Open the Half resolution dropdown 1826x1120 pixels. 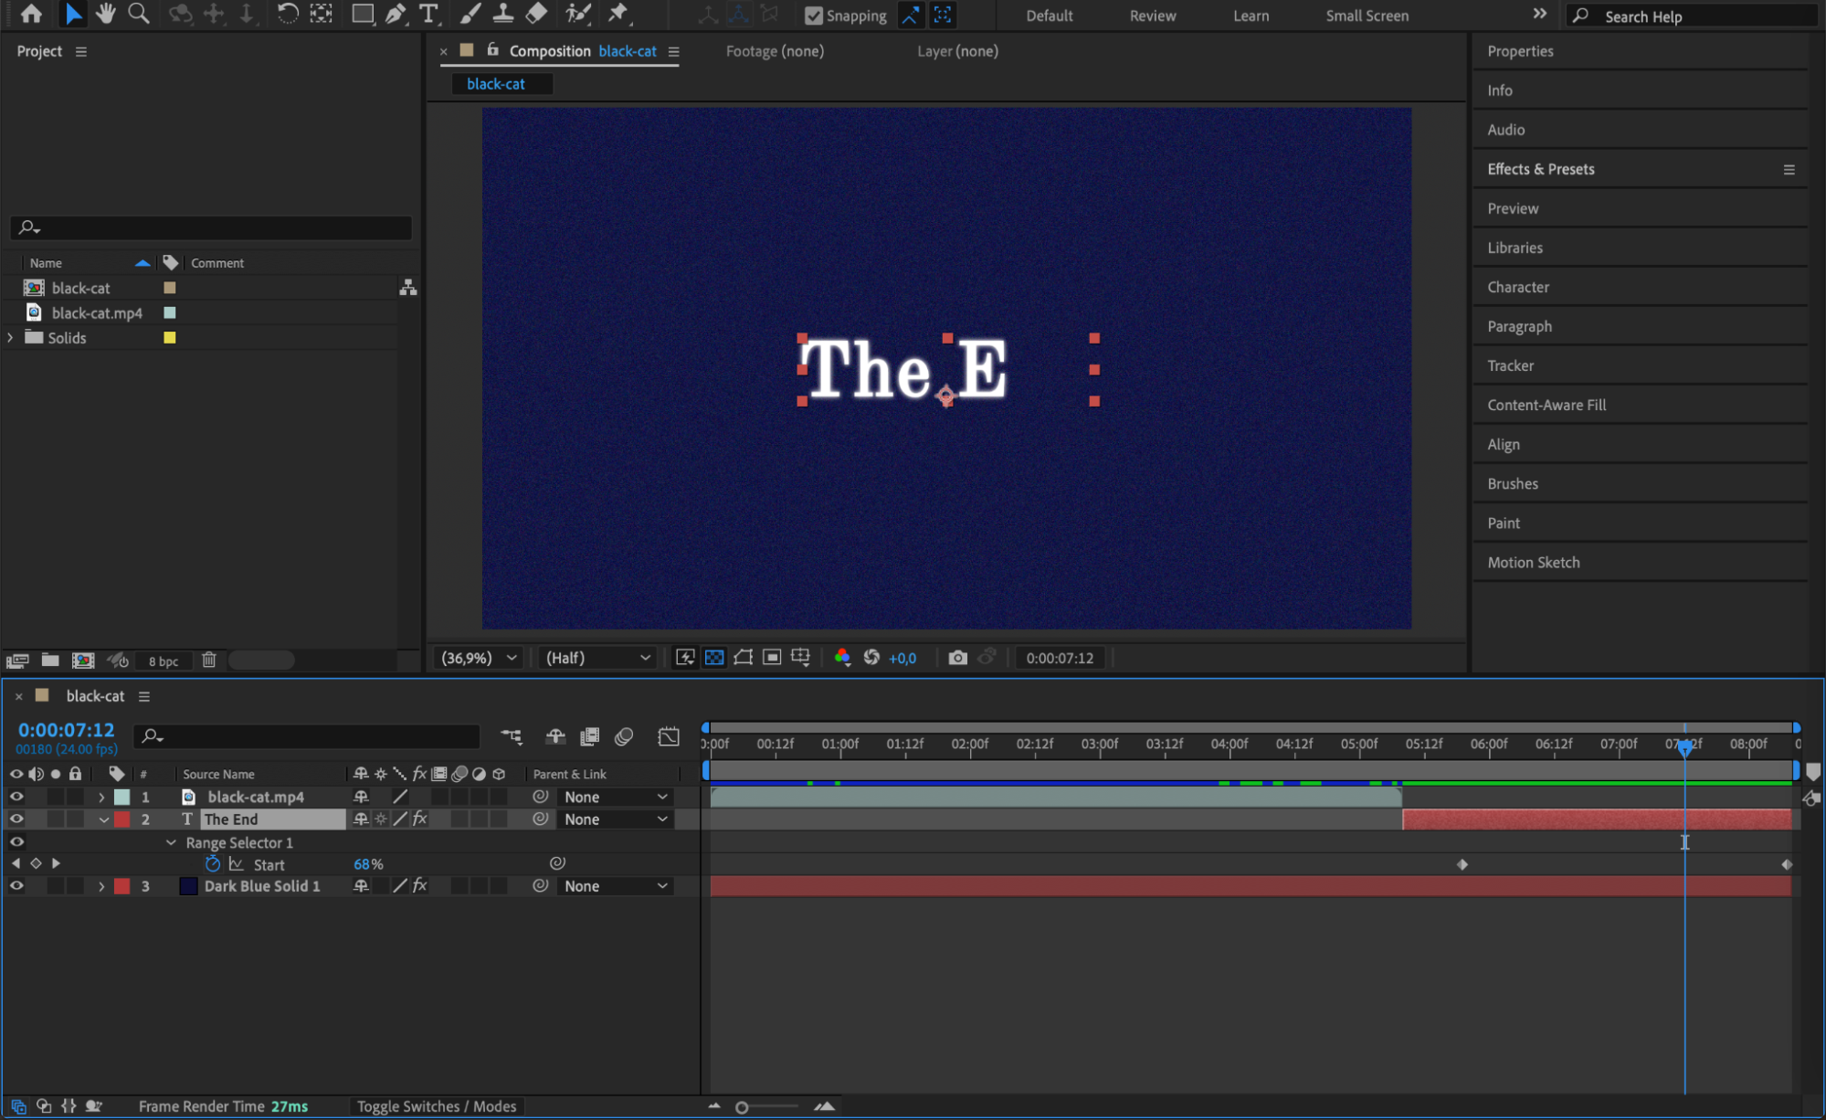(x=597, y=658)
